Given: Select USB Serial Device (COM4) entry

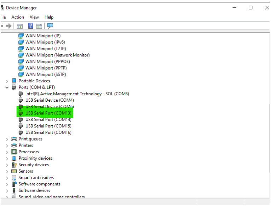Looking at the screenshot, I should pyautogui.click(x=50, y=100).
